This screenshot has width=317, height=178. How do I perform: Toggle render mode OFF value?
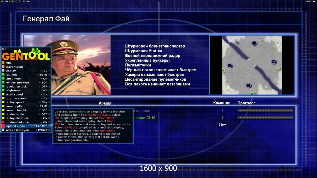(x=45, y=114)
